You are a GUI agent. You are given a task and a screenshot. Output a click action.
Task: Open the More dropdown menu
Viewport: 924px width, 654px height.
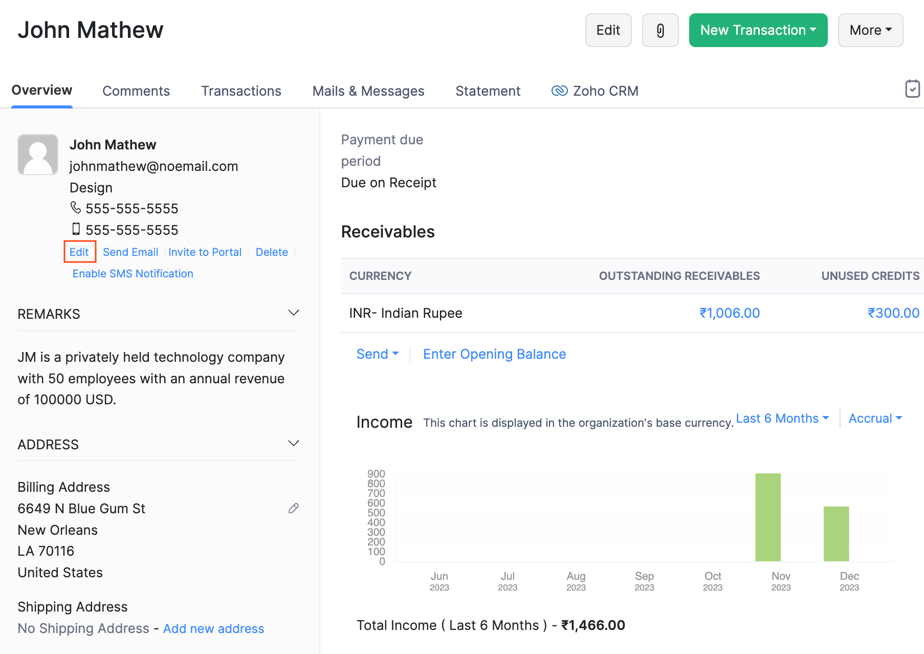point(870,30)
